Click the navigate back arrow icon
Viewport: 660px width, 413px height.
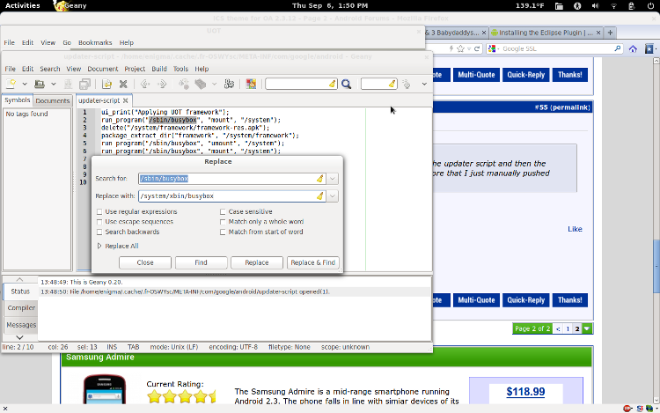click(x=144, y=84)
